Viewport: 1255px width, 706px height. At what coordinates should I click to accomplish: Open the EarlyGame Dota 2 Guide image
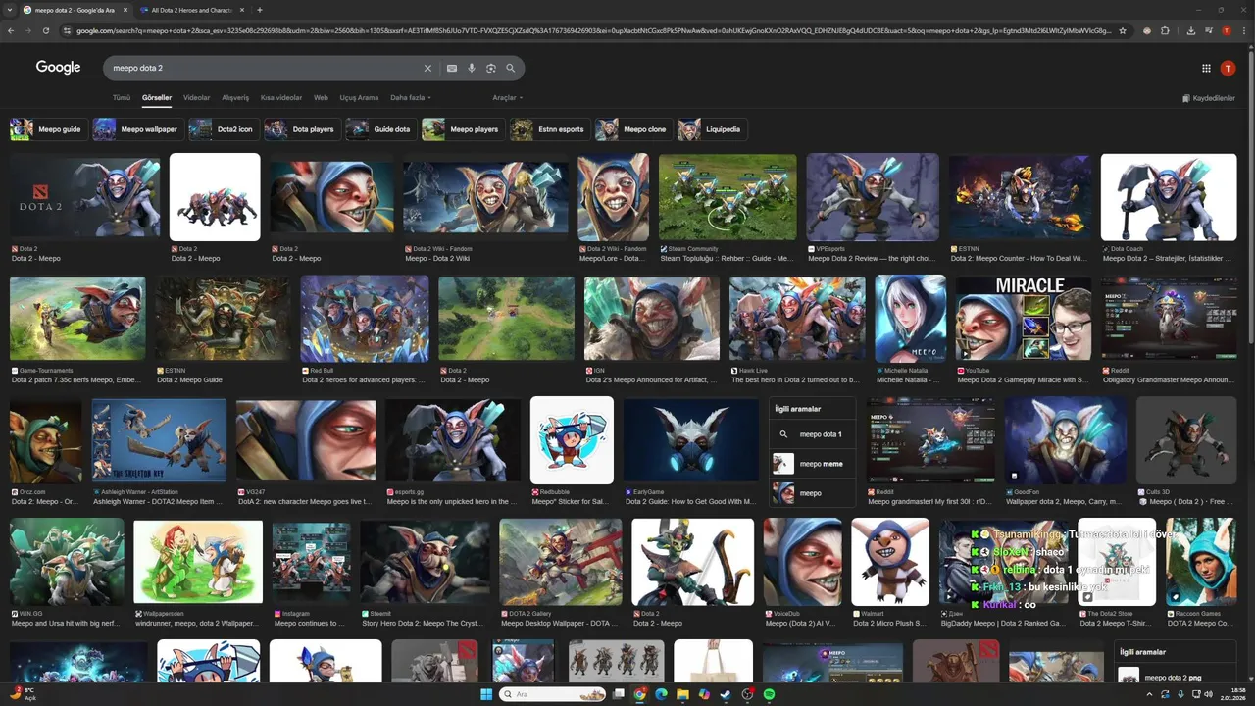tap(691, 440)
